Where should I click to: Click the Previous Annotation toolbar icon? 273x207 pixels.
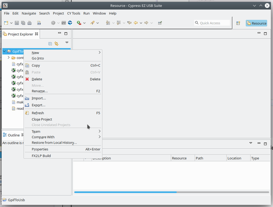point(119,23)
